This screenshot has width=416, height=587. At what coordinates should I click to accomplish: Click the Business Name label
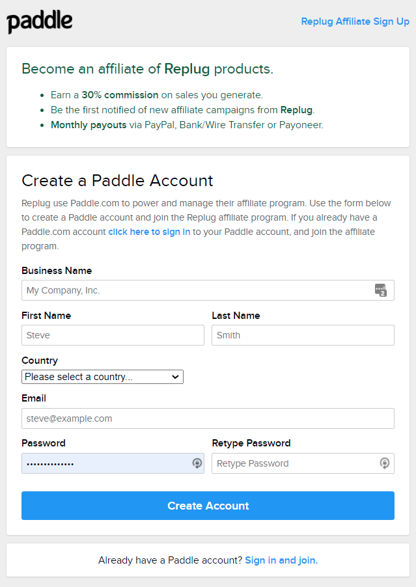coord(57,271)
